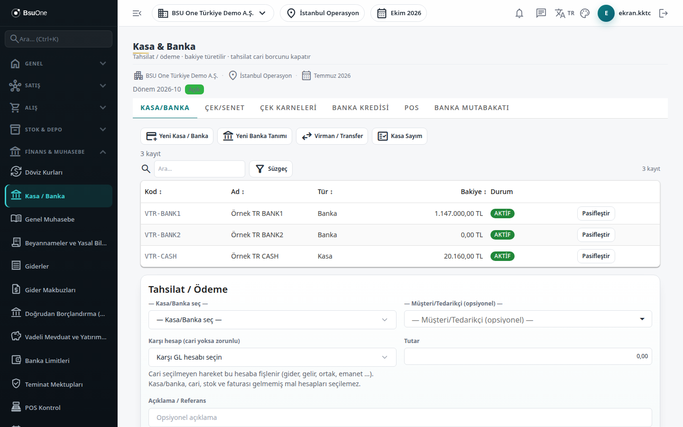This screenshot has width=683, height=427.
Task: Open Döviz Kurları in the sidebar
Action: click(x=59, y=172)
